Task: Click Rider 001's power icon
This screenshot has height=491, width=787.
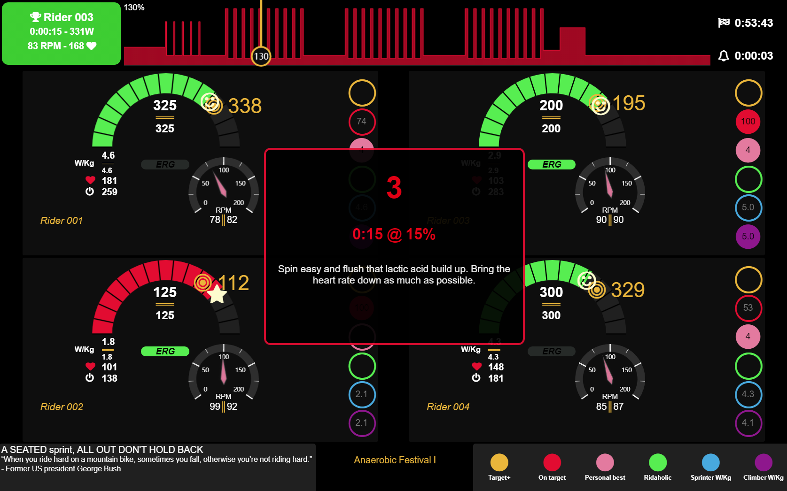Action: (x=90, y=192)
